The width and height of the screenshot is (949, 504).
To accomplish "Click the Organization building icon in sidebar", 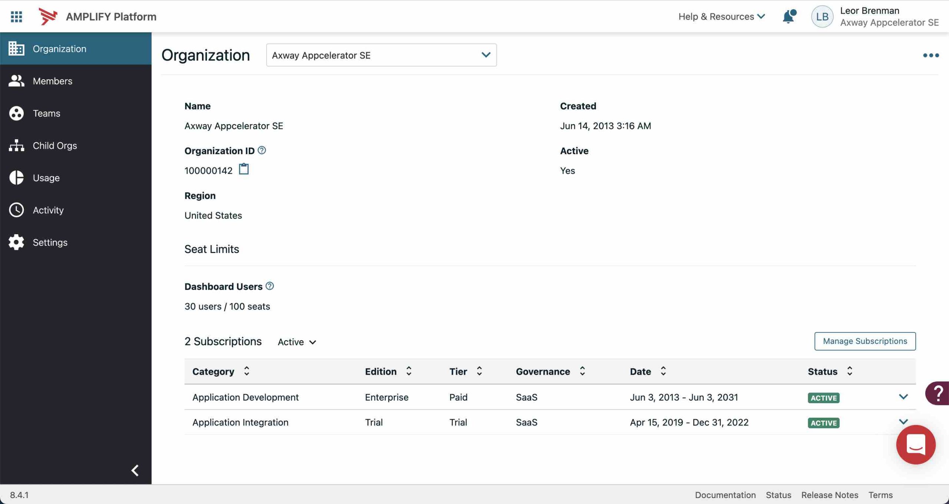I will click(16, 49).
